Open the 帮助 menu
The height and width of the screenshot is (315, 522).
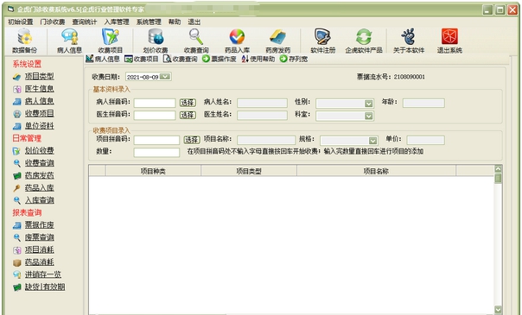pos(175,22)
